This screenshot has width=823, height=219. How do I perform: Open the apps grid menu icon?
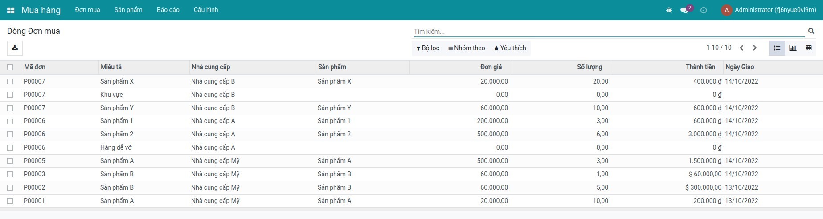pos(11,10)
